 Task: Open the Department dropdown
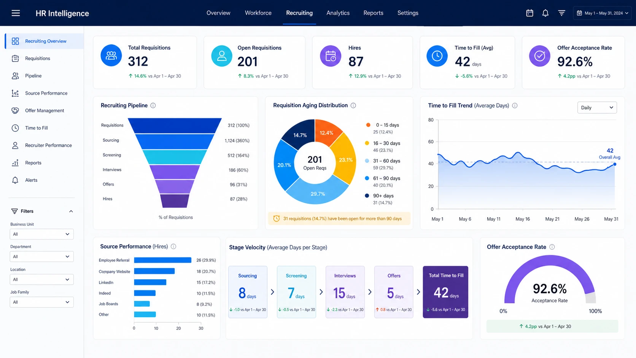[41, 256]
